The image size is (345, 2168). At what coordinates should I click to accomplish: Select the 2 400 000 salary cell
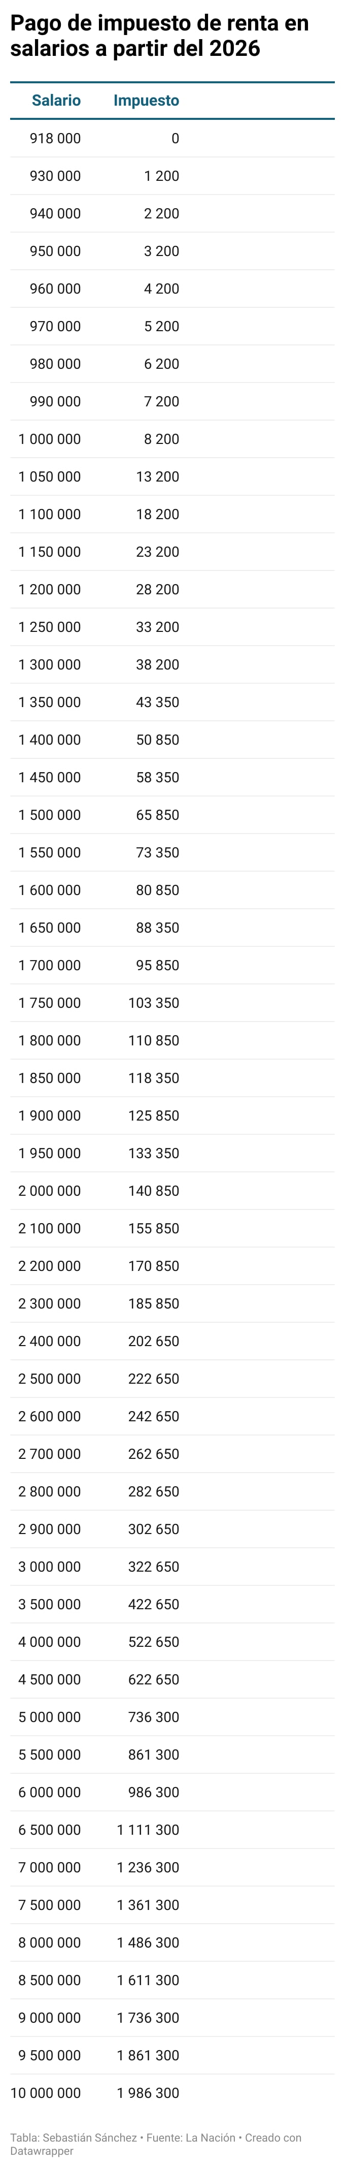click(50, 1341)
